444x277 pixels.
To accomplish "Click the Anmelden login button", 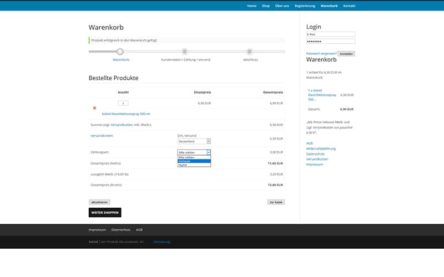I will tap(346, 54).
